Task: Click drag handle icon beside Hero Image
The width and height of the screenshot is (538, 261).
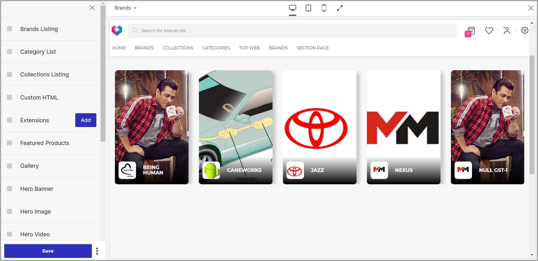Action: 10,212
